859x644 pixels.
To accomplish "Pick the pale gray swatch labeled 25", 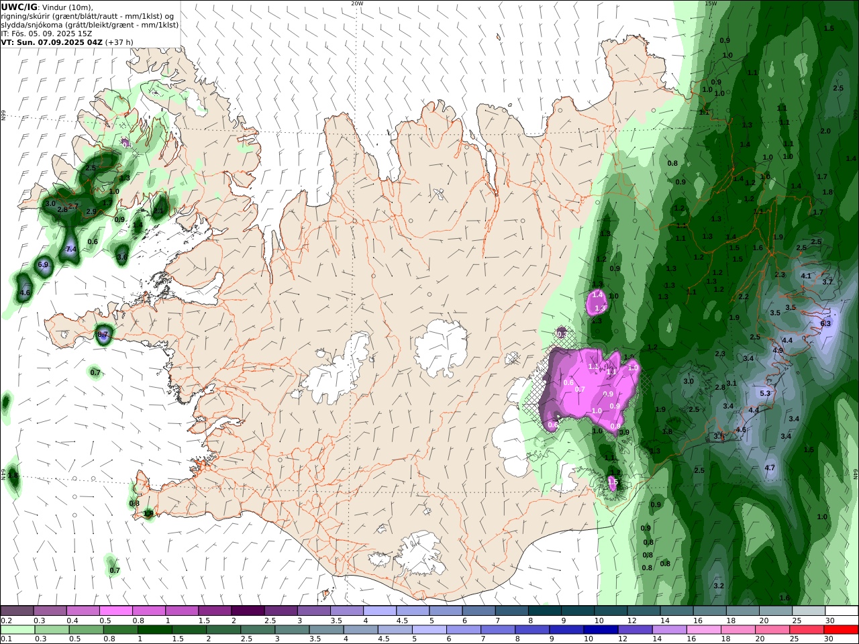I will click(808, 611).
